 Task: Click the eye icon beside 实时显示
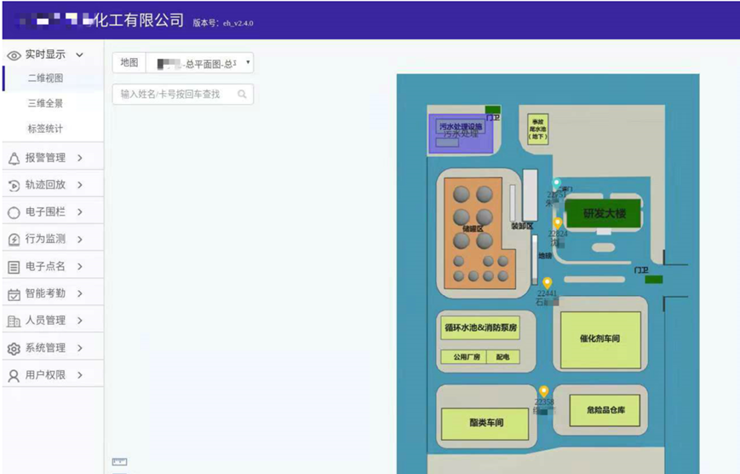coord(14,55)
